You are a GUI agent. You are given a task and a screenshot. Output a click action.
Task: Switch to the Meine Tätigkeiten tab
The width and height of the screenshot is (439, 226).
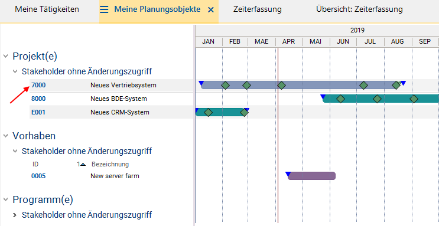[x=47, y=9]
